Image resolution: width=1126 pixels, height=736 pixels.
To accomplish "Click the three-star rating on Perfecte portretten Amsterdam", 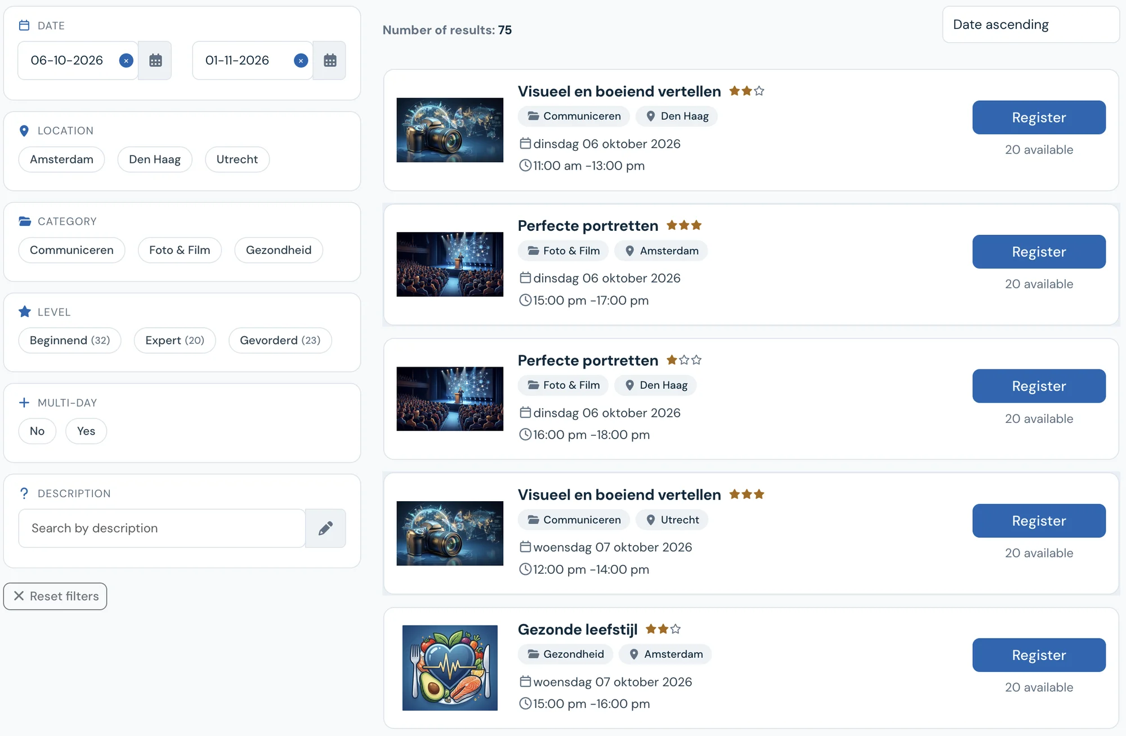I will pyautogui.click(x=684, y=225).
